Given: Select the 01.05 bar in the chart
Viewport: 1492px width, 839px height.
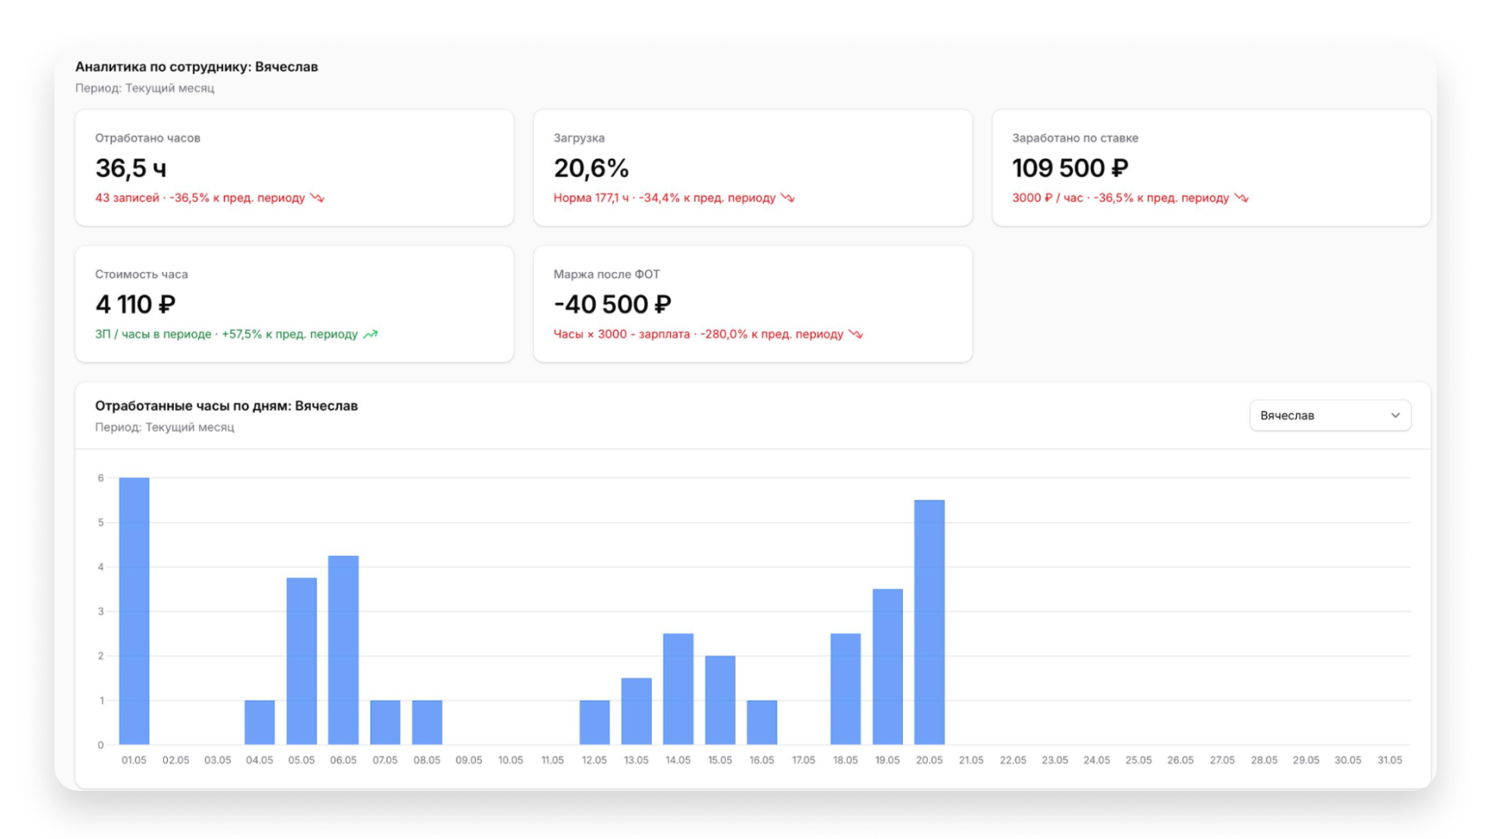Looking at the screenshot, I should pyautogui.click(x=134, y=611).
